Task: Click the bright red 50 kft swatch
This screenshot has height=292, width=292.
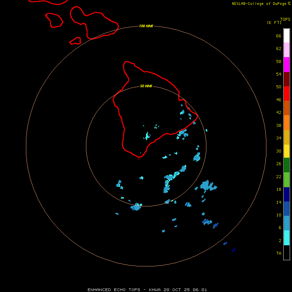Action: pos(286,93)
